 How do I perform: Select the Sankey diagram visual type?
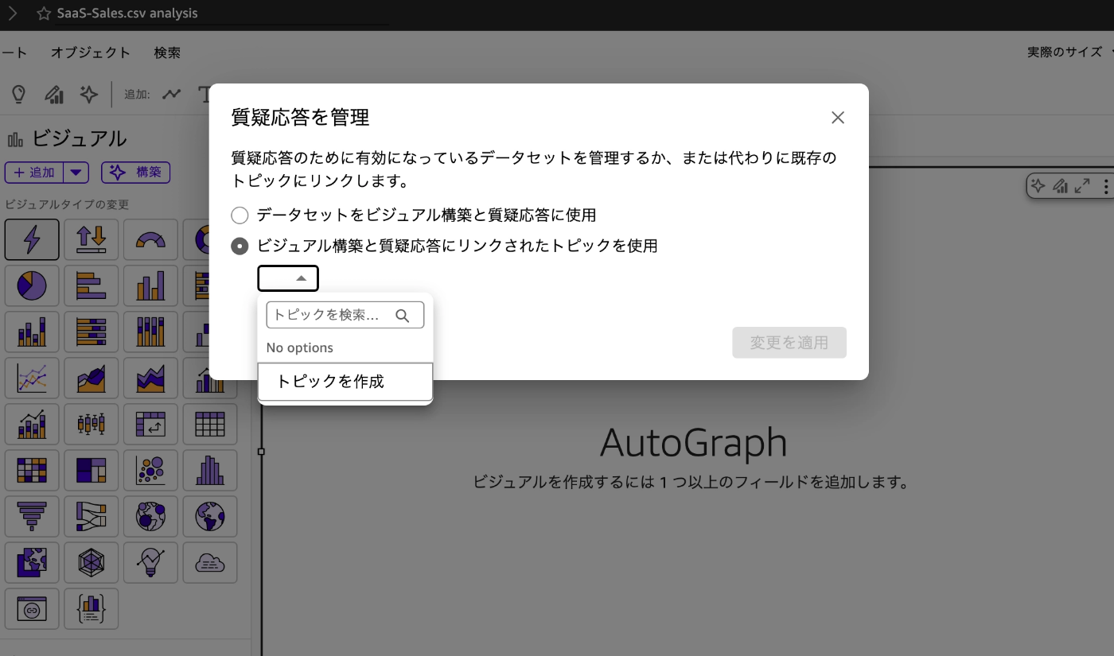coord(92,516)
